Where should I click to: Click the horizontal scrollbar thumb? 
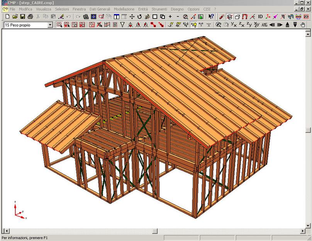tap(155, 231)
